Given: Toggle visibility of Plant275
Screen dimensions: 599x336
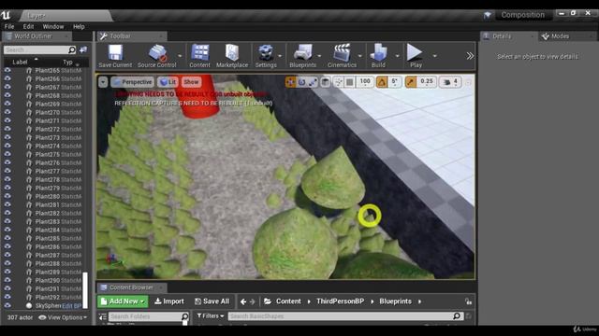Looking at the screenshot, I should [7, 154].
